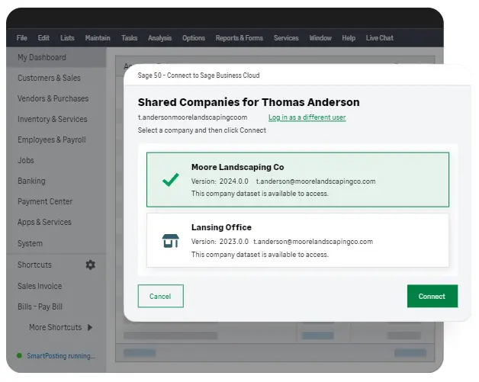
Task: Expand the More Shortcuts arrow
Action: tap(90, 327)
